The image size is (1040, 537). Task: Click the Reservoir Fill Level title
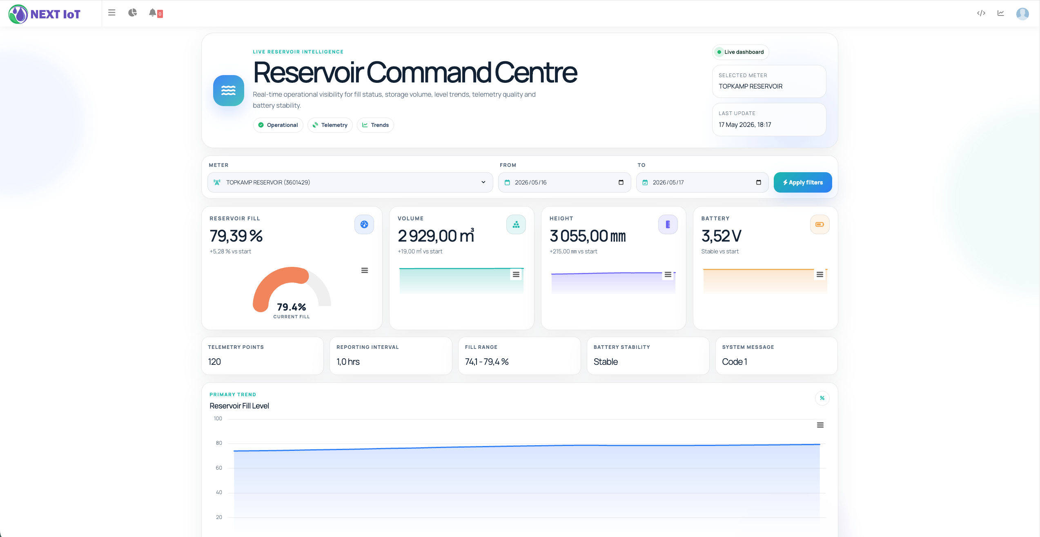pyautogui.click(x=239, y=406)
